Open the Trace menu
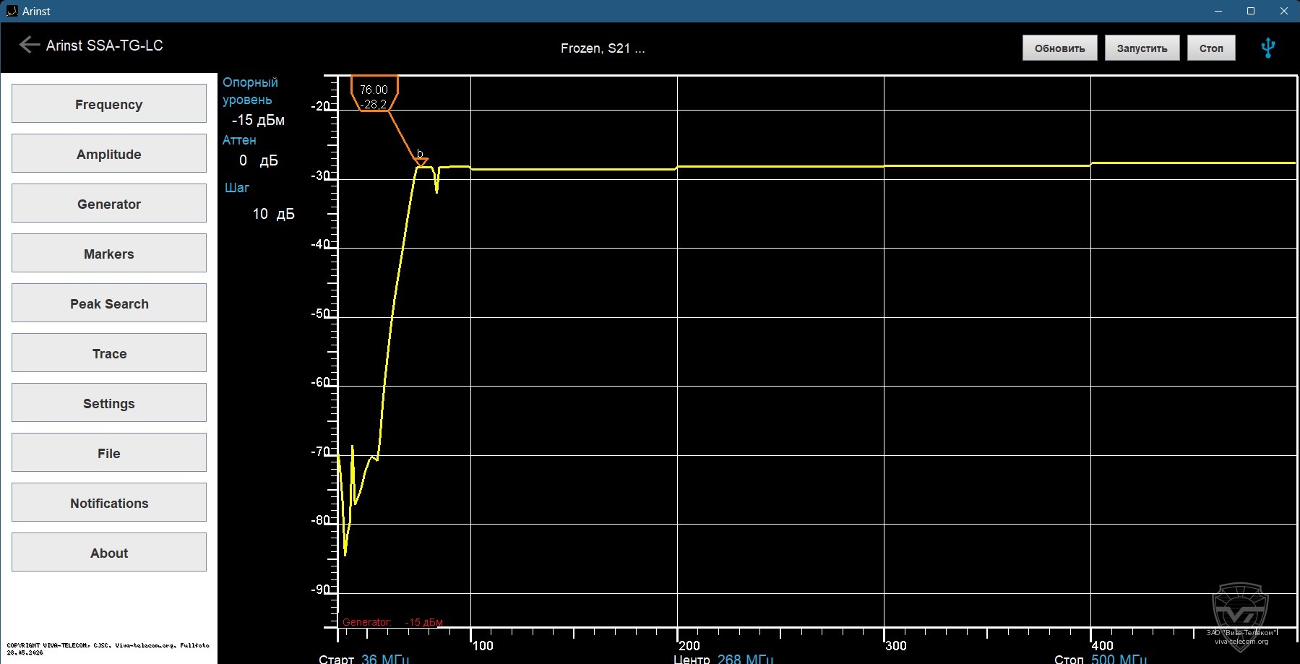The width and height of the screenshot is (1300, 664). (109, 353)
